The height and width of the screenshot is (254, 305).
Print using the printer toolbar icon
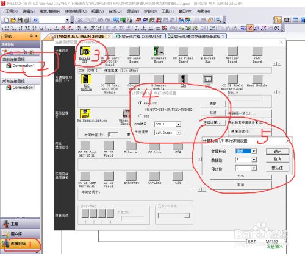pos(27,20)
